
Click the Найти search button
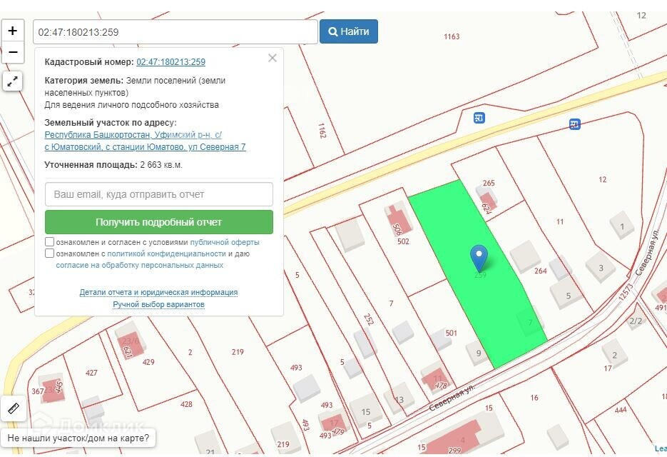(348, 31)
